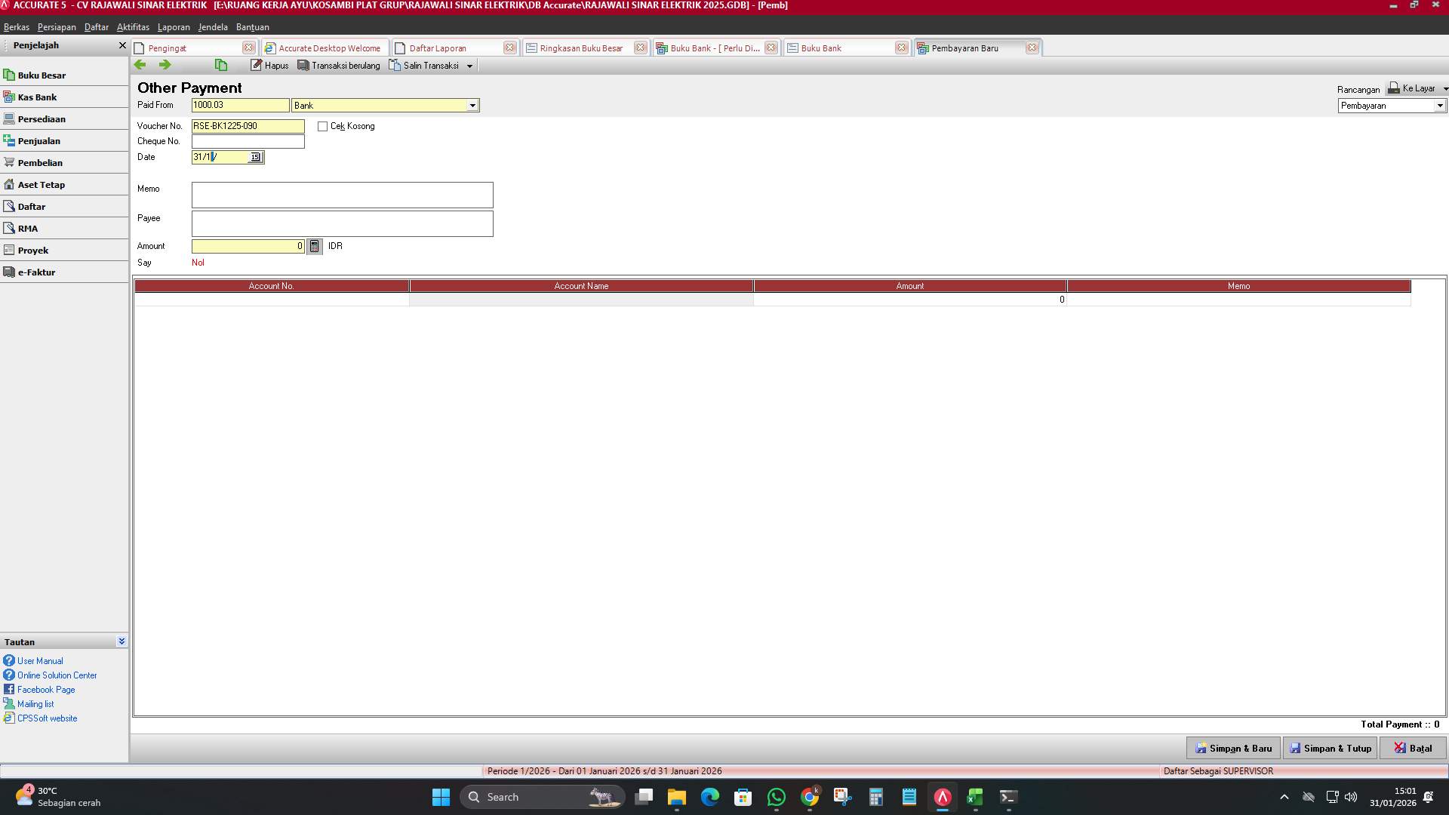The height and width of the screenshot is (815, 1449).
Task: Open the Aset Tetap module
Action: pos(42,184)
